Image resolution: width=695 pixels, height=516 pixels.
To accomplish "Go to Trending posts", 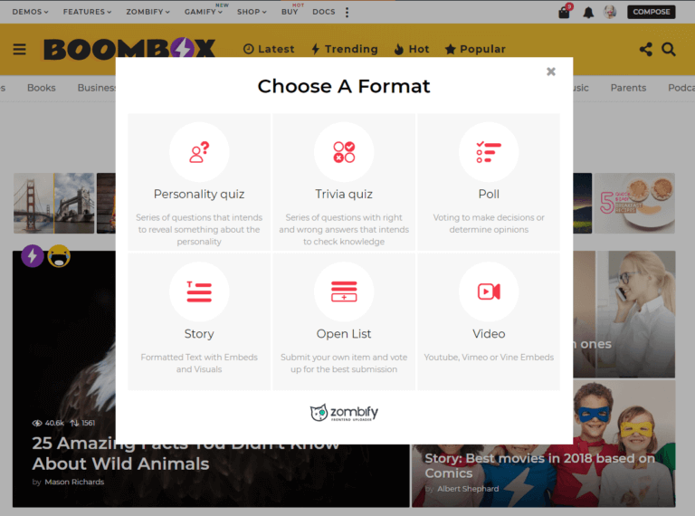I will [x=345, y=49].
